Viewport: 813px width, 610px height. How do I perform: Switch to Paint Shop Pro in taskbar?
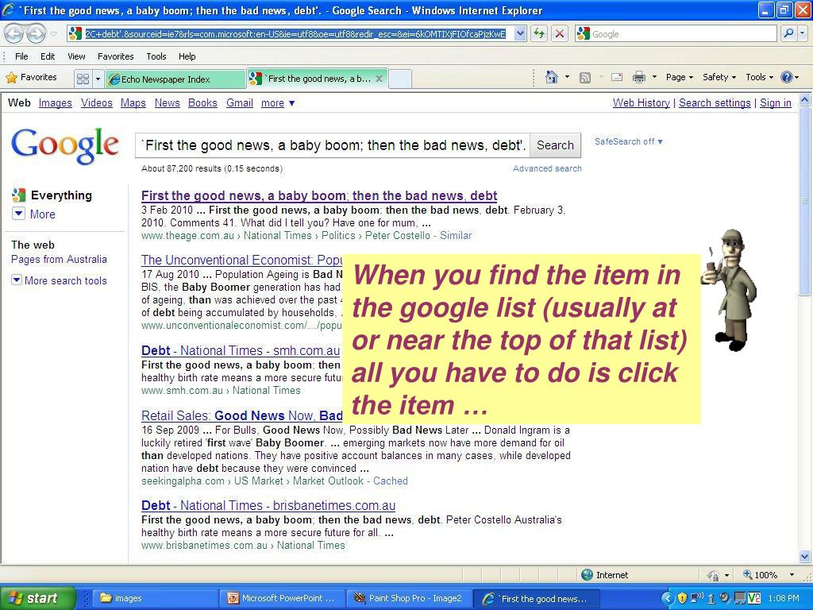[409, 598]
